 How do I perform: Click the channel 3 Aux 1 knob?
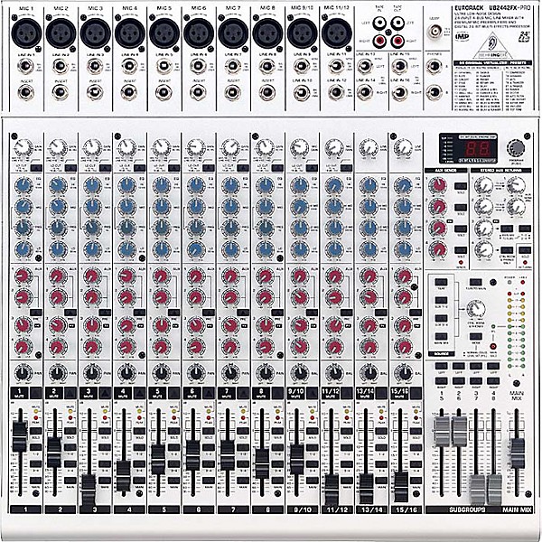92,276
